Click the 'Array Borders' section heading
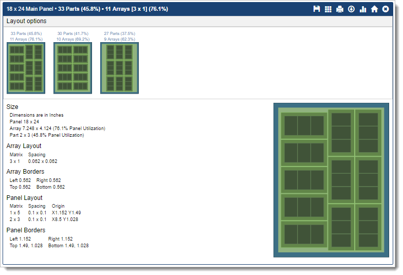Screen dimensions: 403x275 pos(26,172)
